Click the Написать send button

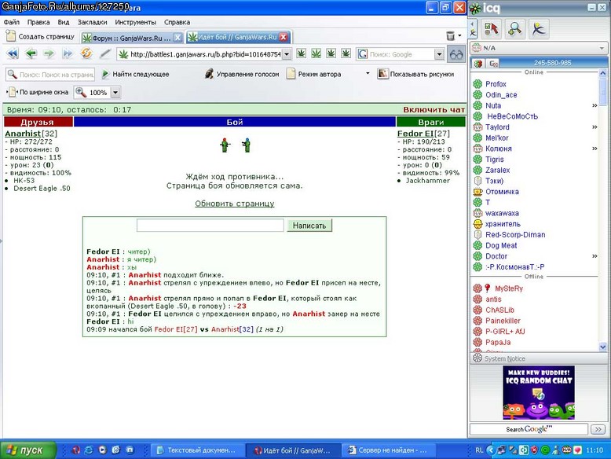309,226
